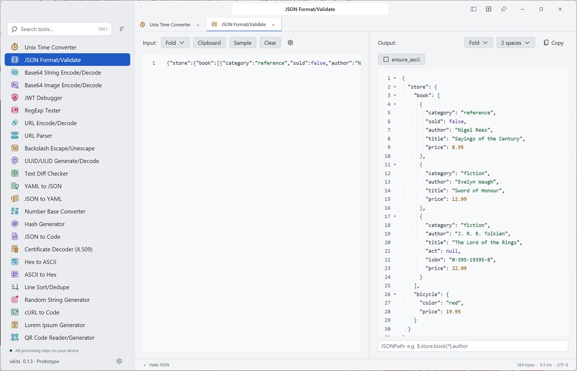
Task: Close the JSON Format/Validate tab
Action: pyautogui.click(x=273, y=25)
